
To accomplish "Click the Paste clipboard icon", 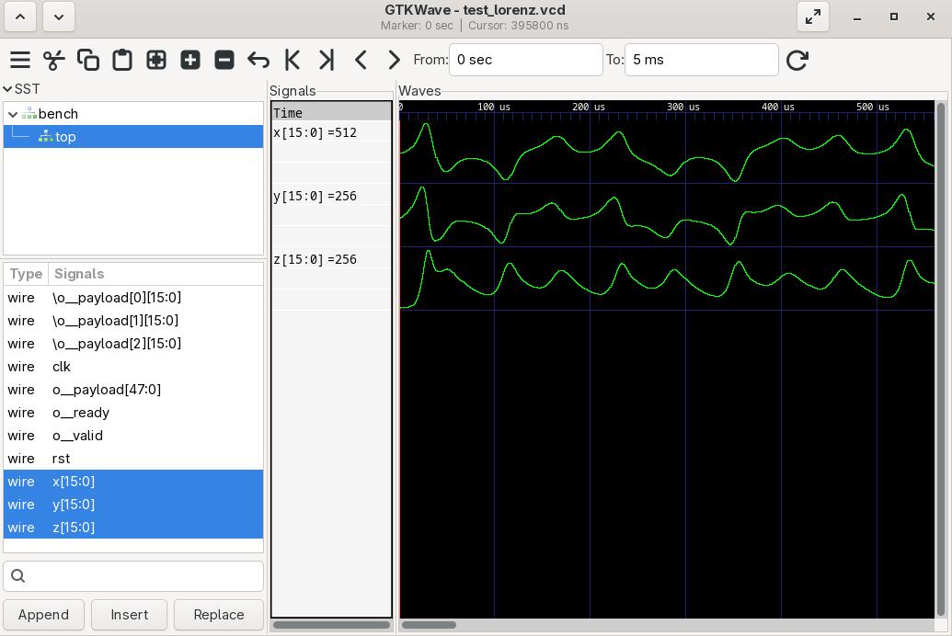I will point(122,60).
